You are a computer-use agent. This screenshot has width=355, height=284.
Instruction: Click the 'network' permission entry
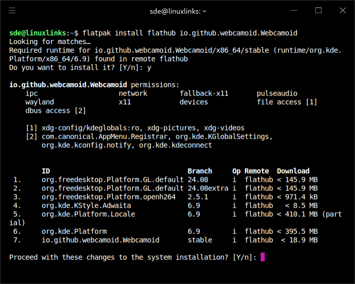click(x=133, y=93)
